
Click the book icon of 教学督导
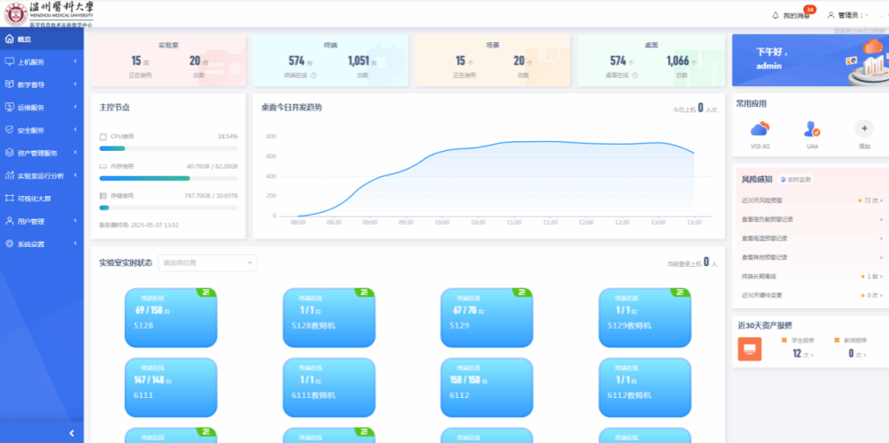pos(9,84)
